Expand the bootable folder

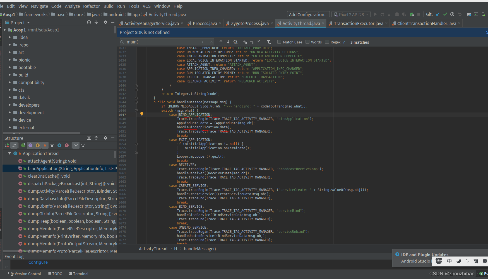(10, 67)
